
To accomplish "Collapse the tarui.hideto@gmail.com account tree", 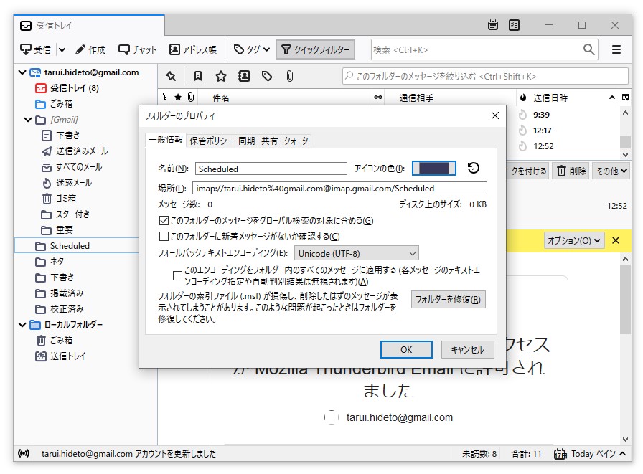I will (x=22, y=72).
